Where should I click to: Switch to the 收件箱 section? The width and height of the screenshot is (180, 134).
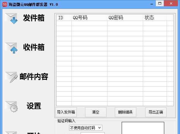click(x=34, y=47)
